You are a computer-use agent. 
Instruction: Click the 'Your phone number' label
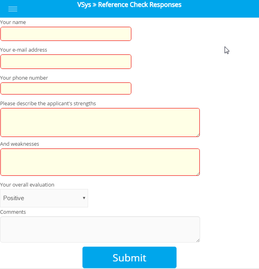24,78
